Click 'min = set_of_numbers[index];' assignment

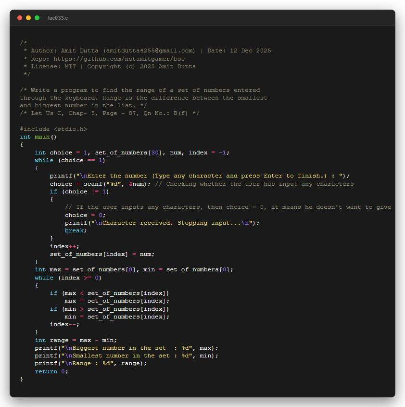pos(117,317)
